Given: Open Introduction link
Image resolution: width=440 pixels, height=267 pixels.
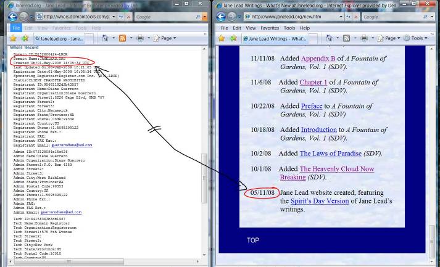Looking at the screenshot, I should (319, 130).
